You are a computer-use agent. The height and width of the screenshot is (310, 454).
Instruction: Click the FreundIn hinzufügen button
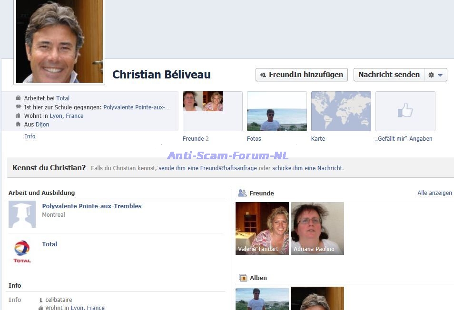pos(302,75)
